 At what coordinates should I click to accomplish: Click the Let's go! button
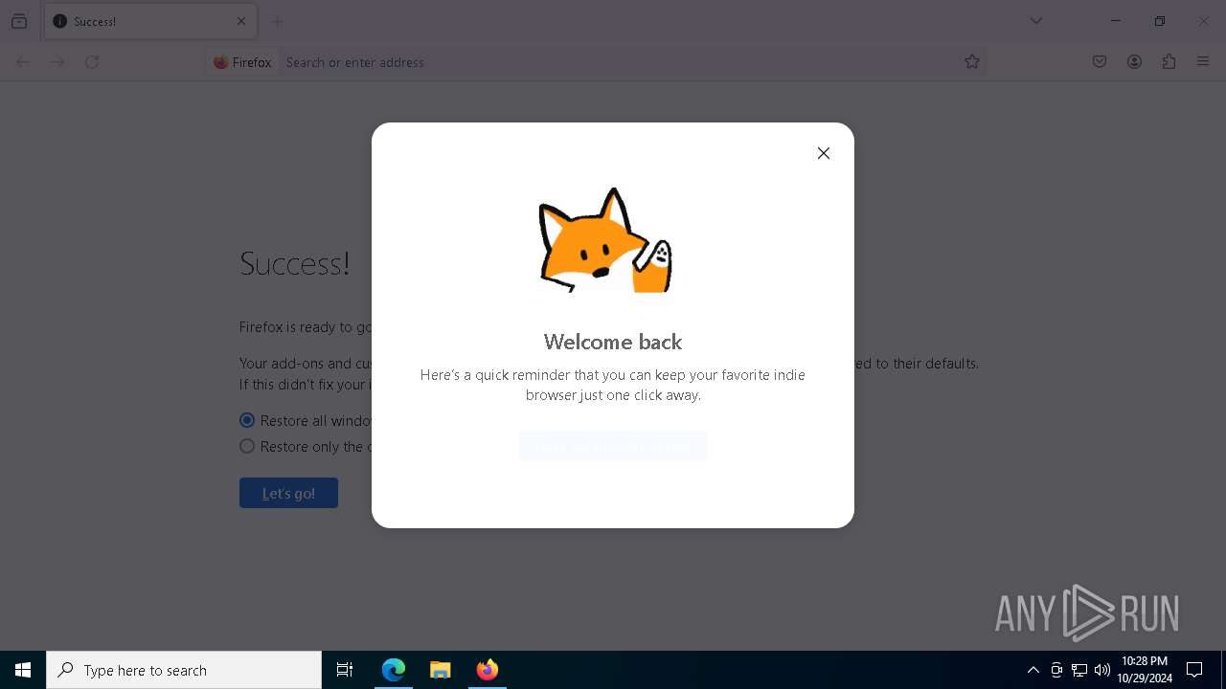(288, 493)
